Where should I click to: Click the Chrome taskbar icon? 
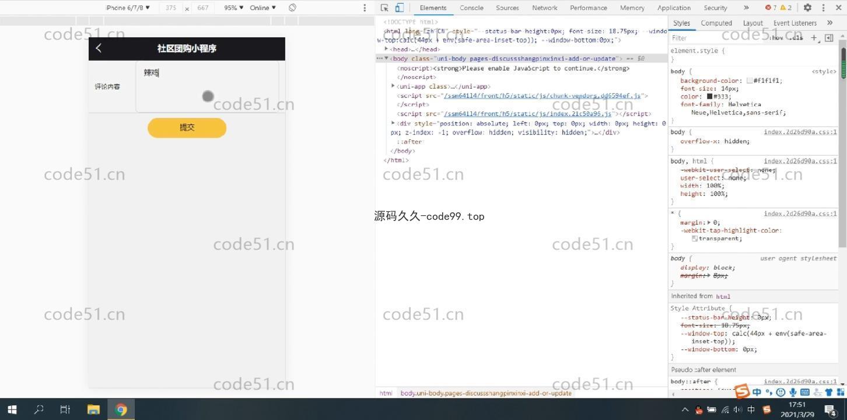click(121, 409)
